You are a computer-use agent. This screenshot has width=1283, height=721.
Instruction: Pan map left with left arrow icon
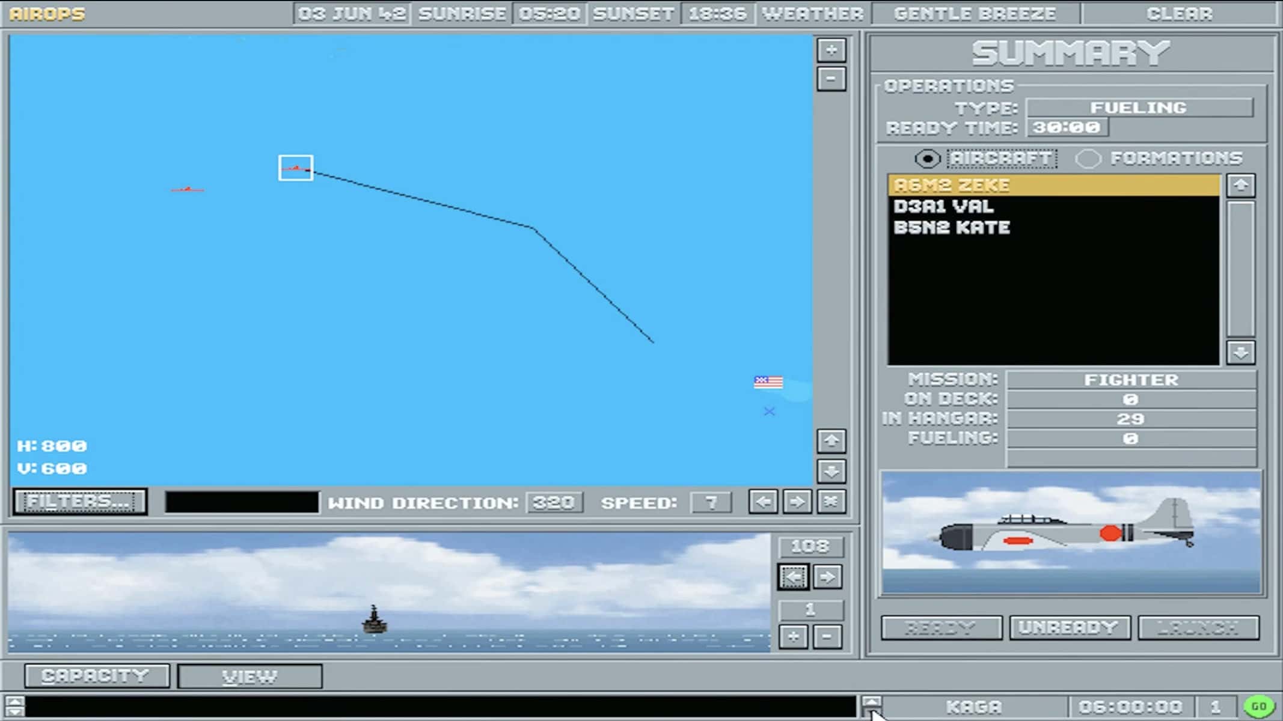click(763, 502)
